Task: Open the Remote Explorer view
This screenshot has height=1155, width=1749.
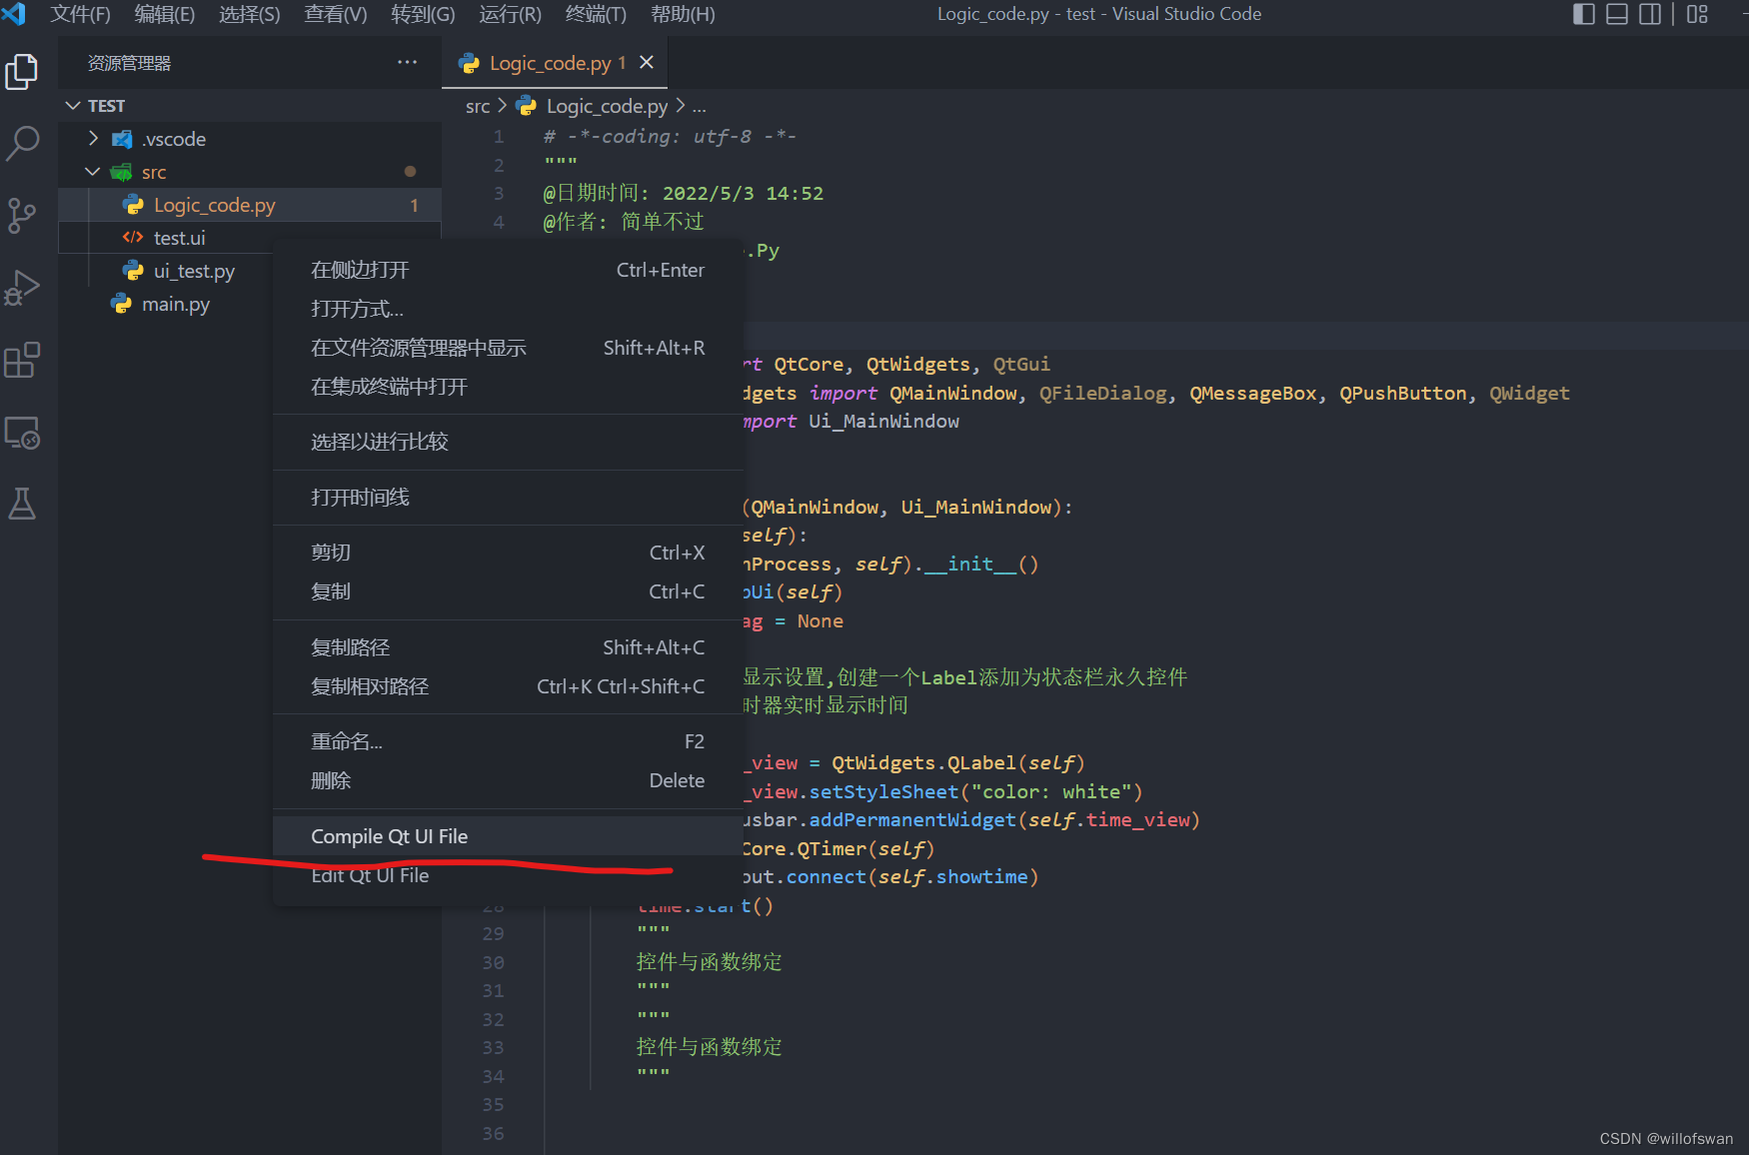Action: tap(22, 433)
